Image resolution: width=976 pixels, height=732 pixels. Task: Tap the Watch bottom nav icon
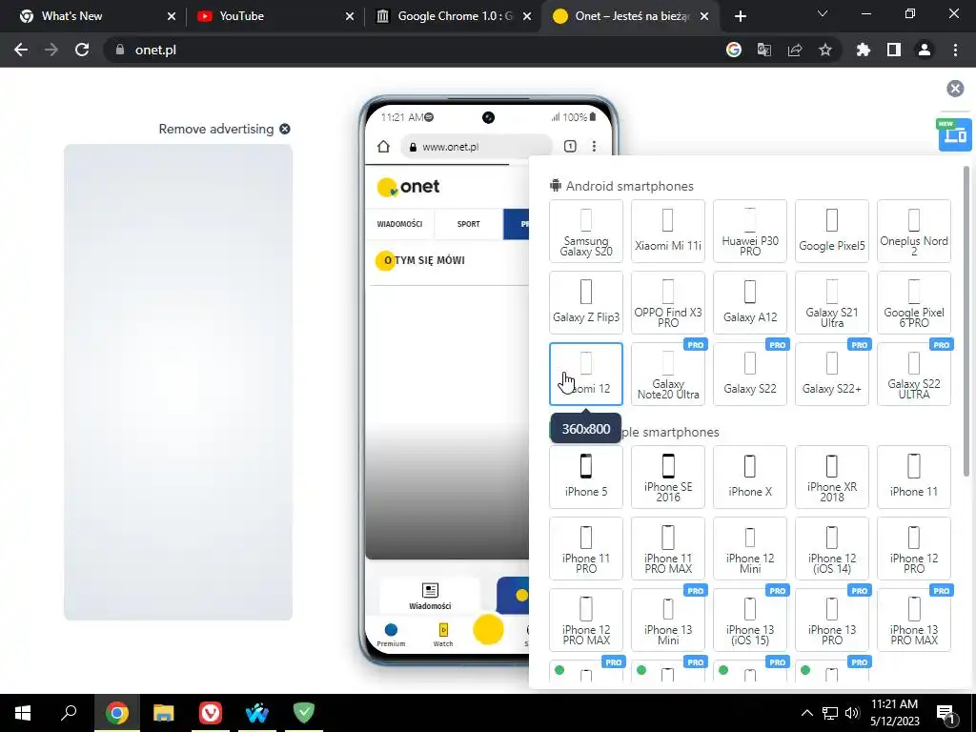(443, 634)
